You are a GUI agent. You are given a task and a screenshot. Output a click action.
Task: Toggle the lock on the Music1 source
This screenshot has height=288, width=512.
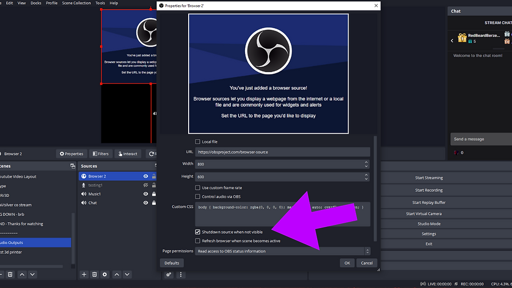click(x=154, y=194)
